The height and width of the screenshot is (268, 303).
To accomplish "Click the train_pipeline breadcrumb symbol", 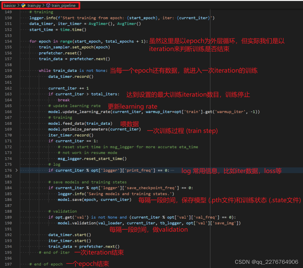I will click(63, 5).
